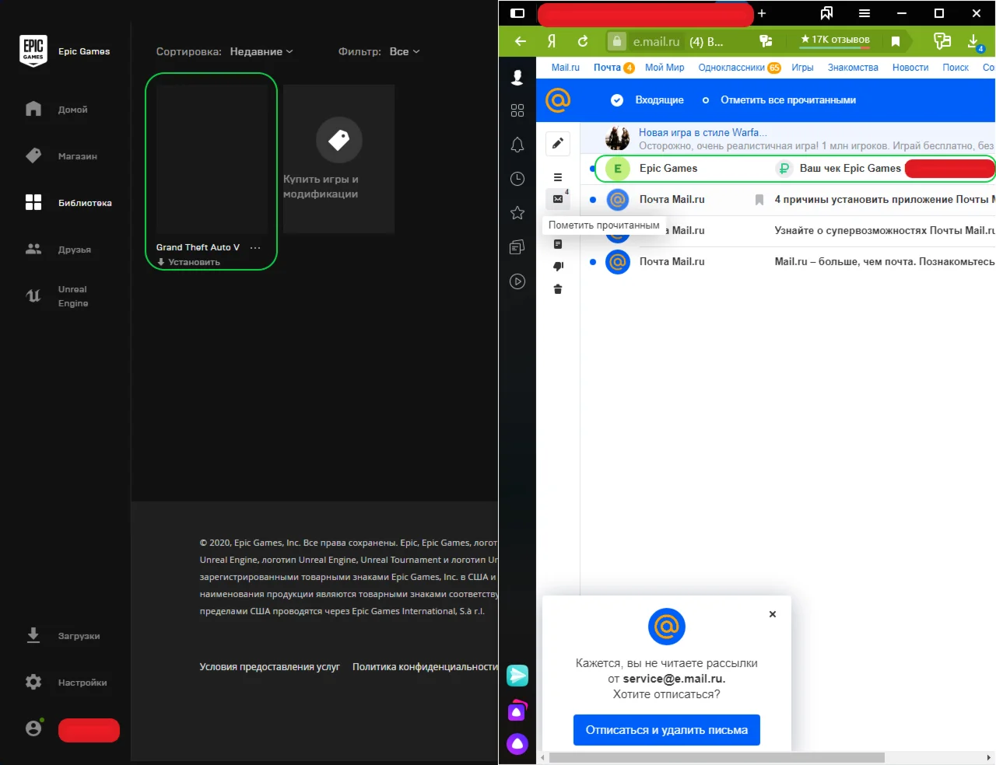Click the compose pencil icon in mail
Screen dimensions: 996x765
point(558,144)
